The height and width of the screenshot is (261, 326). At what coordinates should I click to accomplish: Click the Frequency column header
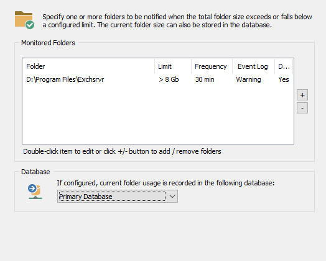pyautogui.click(x=212, y=66)
